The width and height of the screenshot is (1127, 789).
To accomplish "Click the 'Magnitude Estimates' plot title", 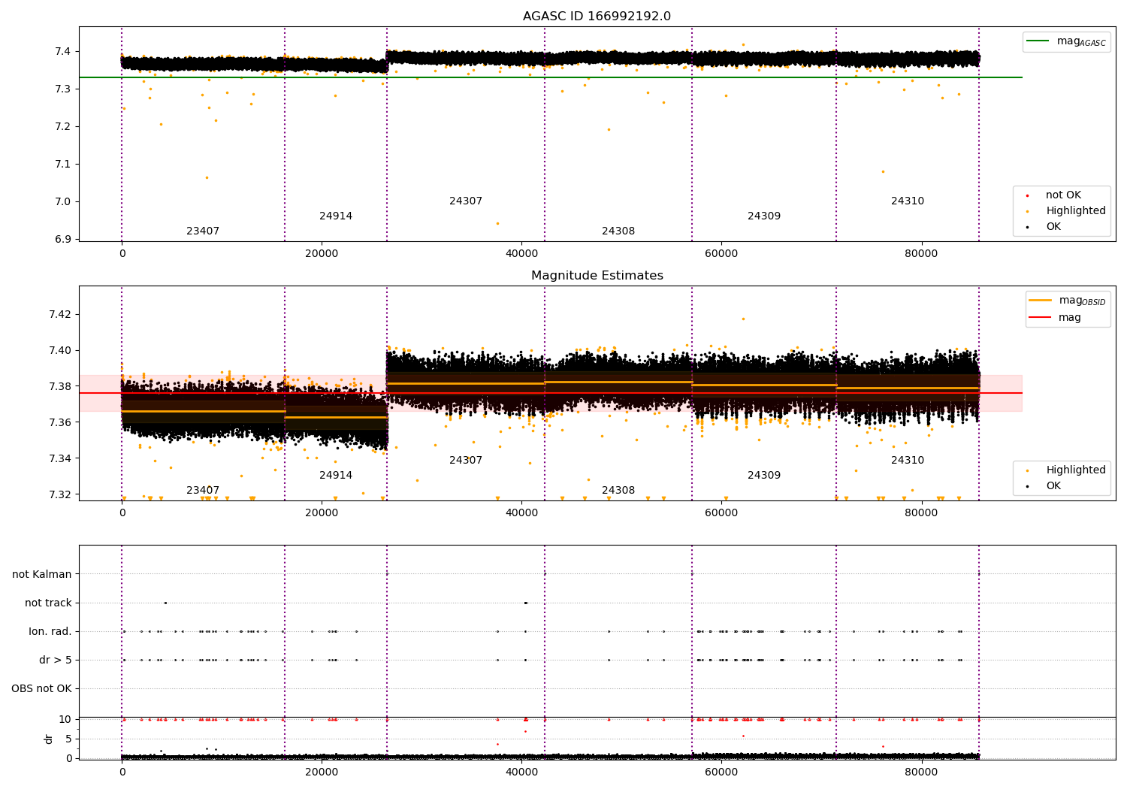I will click(597, 276).
